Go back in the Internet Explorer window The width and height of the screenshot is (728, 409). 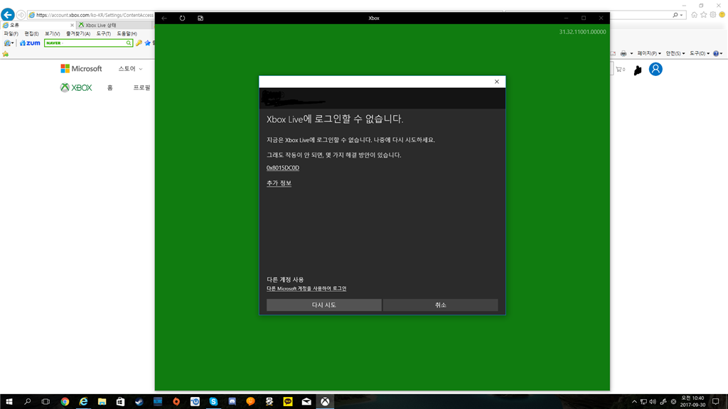click(x=7, y=15)
